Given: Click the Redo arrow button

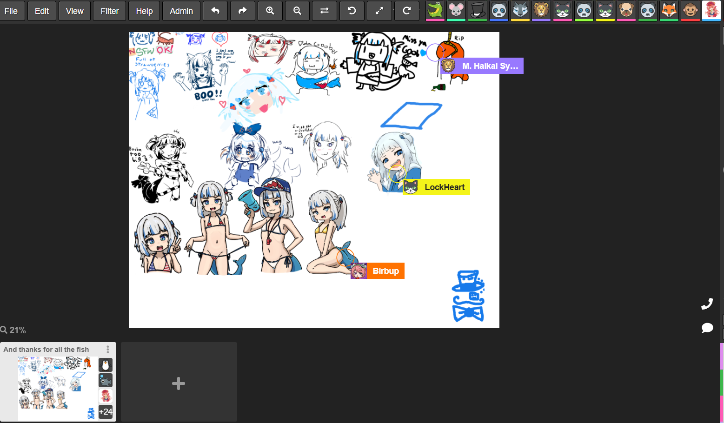Looking at the screenshot, I should pos(243,11).
